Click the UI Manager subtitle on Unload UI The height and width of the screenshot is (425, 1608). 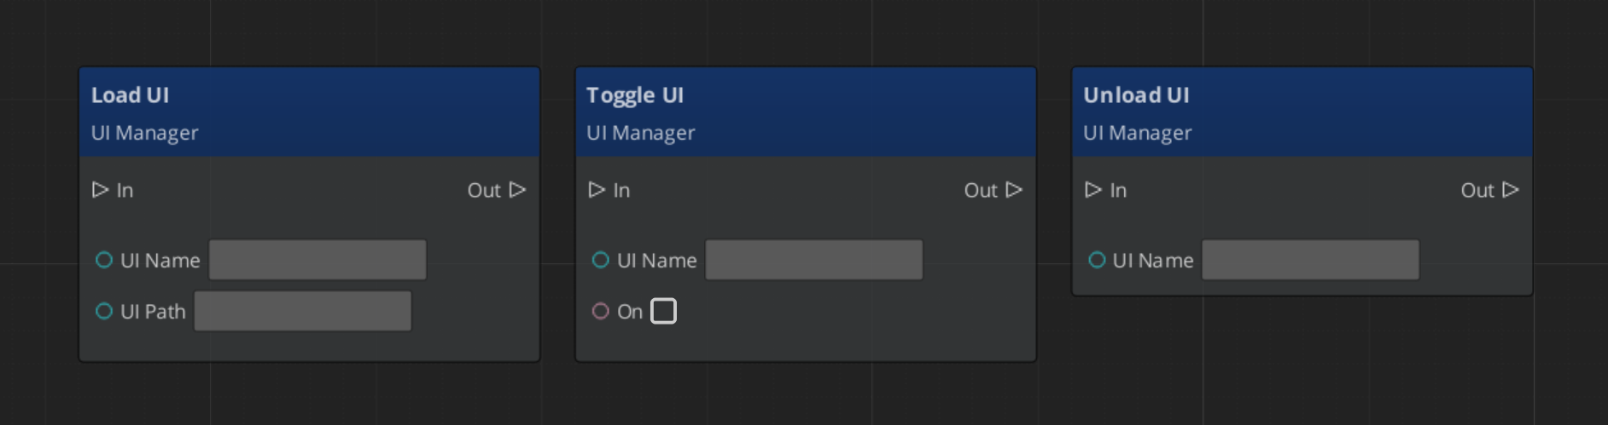click(1138, 133)
